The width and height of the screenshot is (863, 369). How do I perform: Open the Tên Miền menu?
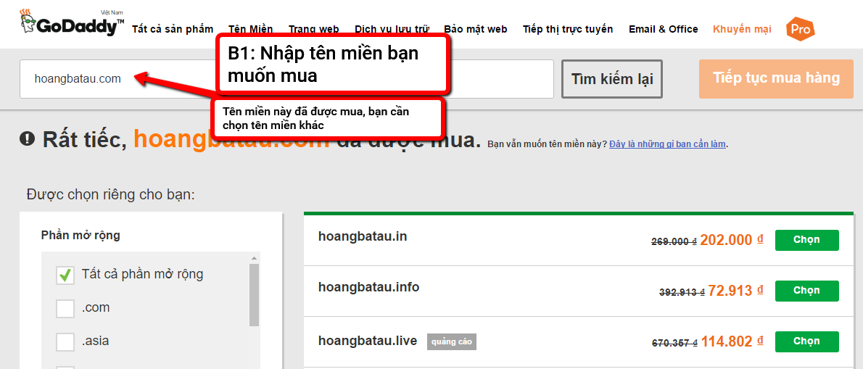click(x=250, y=30)
